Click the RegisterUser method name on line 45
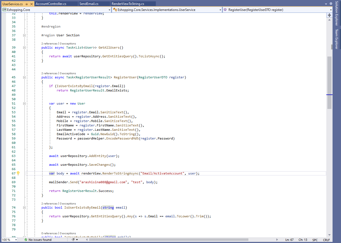The image size is (341, 243). pyautogui.click(x=125, y=77)
